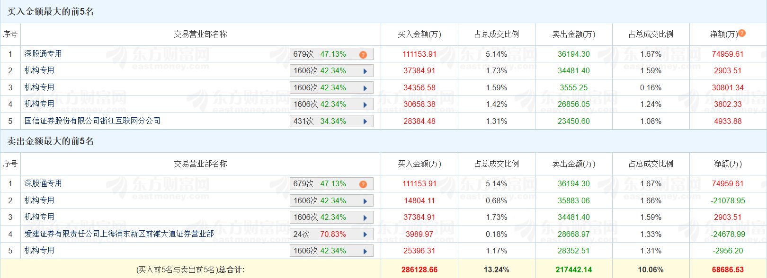Screen dimensions: 767x278
Task: Open 爱建证券上海浦东新区前滩大道证券营业部 link
Action: tap(119, 234)
